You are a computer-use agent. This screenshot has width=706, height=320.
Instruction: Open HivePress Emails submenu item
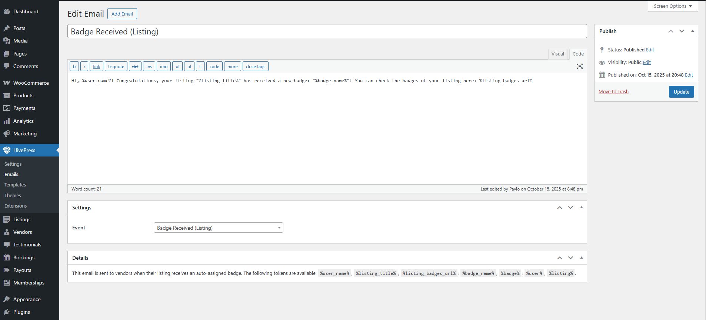(11, 174)
